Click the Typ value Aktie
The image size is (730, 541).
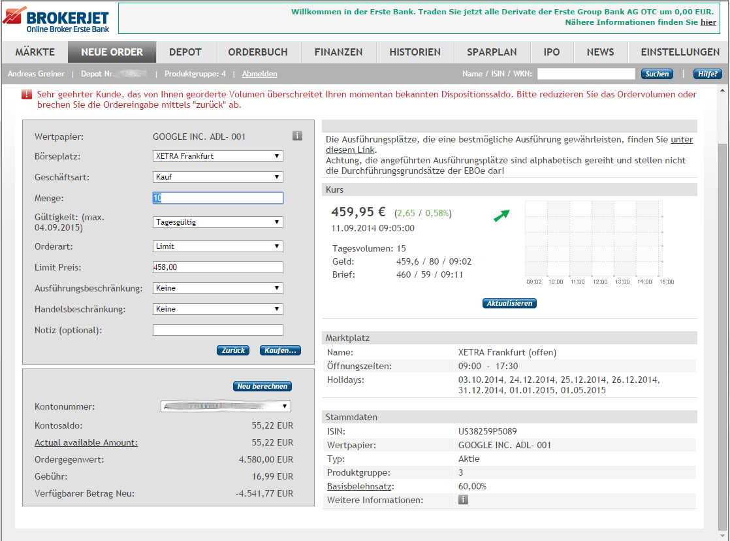coord(469,459)
